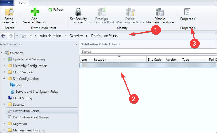This screenshot has width=217, height=133.
Task: Sort by the Icon column header
Action: coord(86,60)
